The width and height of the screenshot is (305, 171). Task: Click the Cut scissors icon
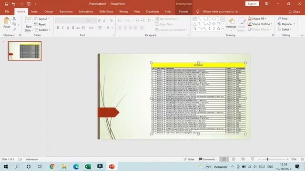pos(14,19)
